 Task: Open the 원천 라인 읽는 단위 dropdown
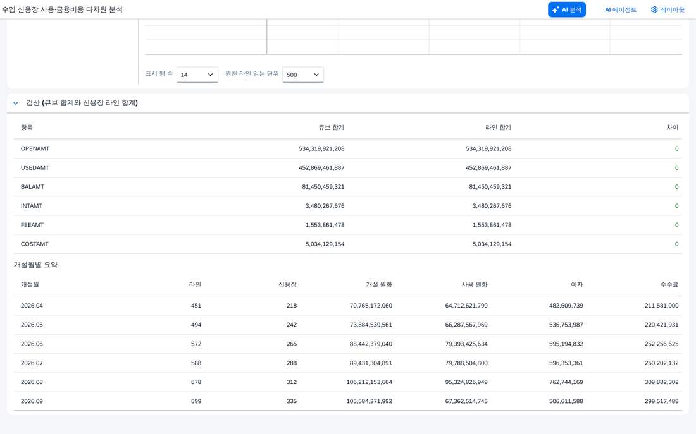coord(302,75)
